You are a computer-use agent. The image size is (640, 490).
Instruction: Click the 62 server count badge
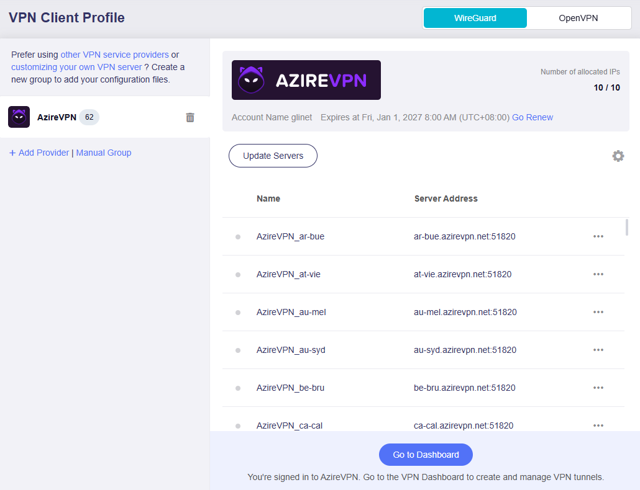click(89, 117)
